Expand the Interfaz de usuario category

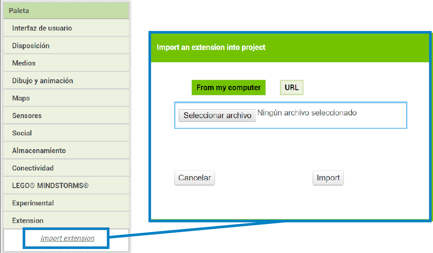point(66,28)
